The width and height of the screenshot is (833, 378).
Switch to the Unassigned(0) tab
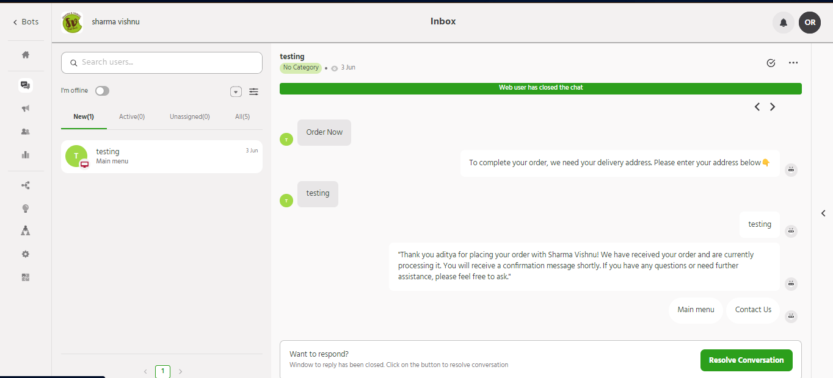[x=189, y=116]
